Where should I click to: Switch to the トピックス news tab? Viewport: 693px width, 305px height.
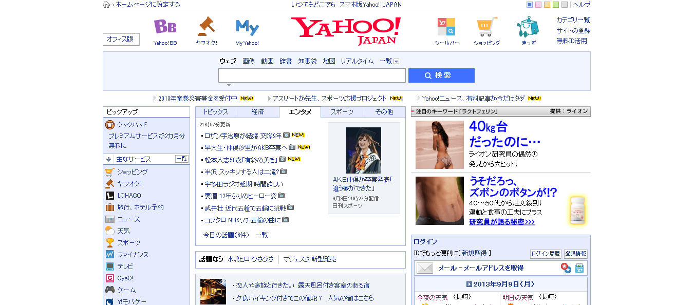point(216,112)
